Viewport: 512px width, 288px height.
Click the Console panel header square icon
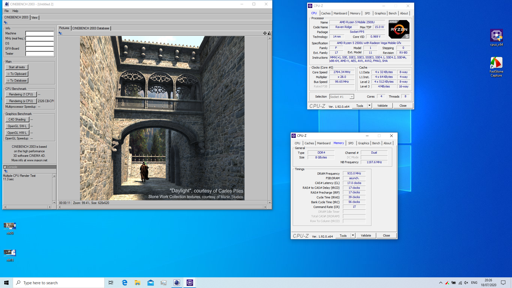pyautogui.click(x=5, y=167)
